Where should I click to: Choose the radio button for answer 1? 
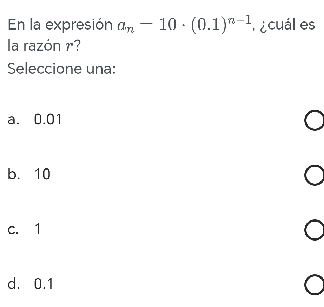314,230
